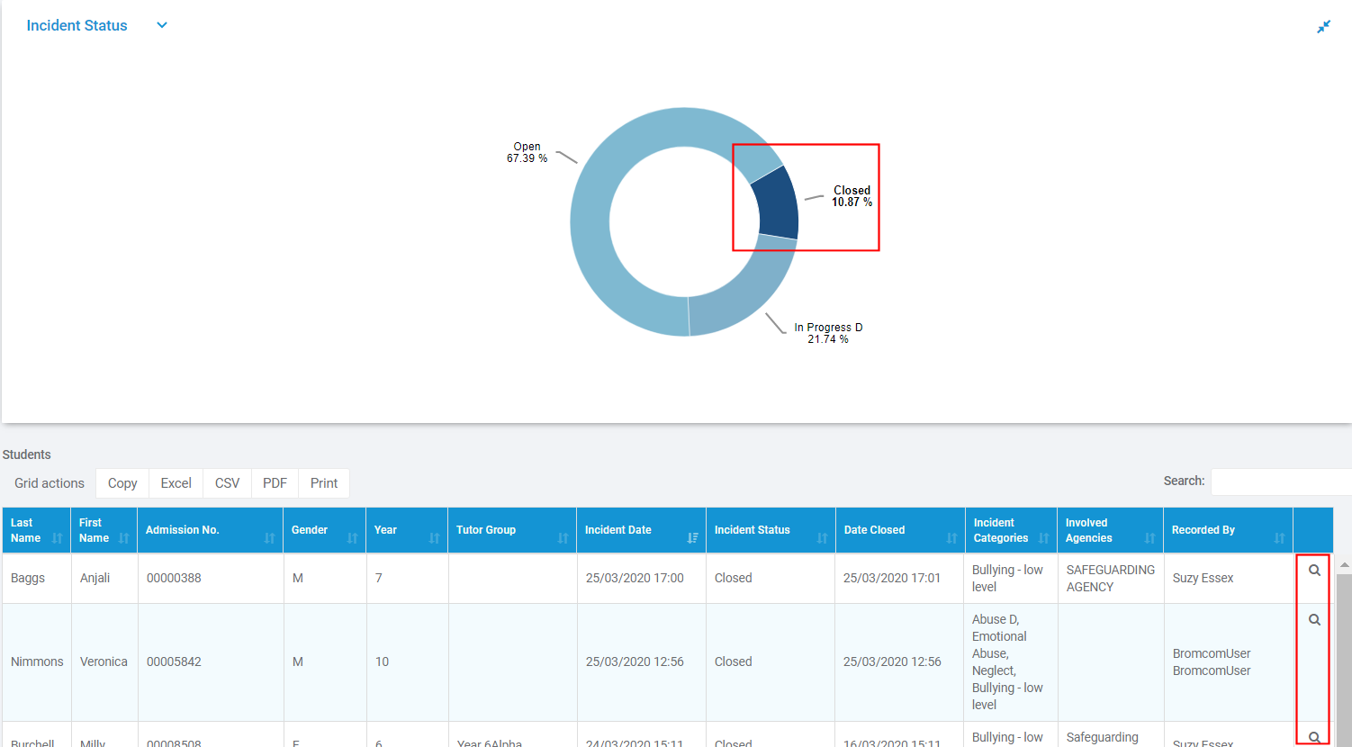
Task: Open the Grid actions menu
Action: click(49, 482)
